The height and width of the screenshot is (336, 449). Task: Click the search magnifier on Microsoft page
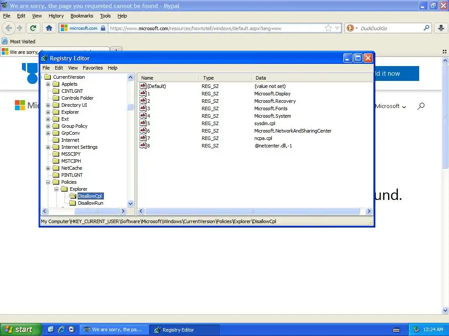point(420,106)
